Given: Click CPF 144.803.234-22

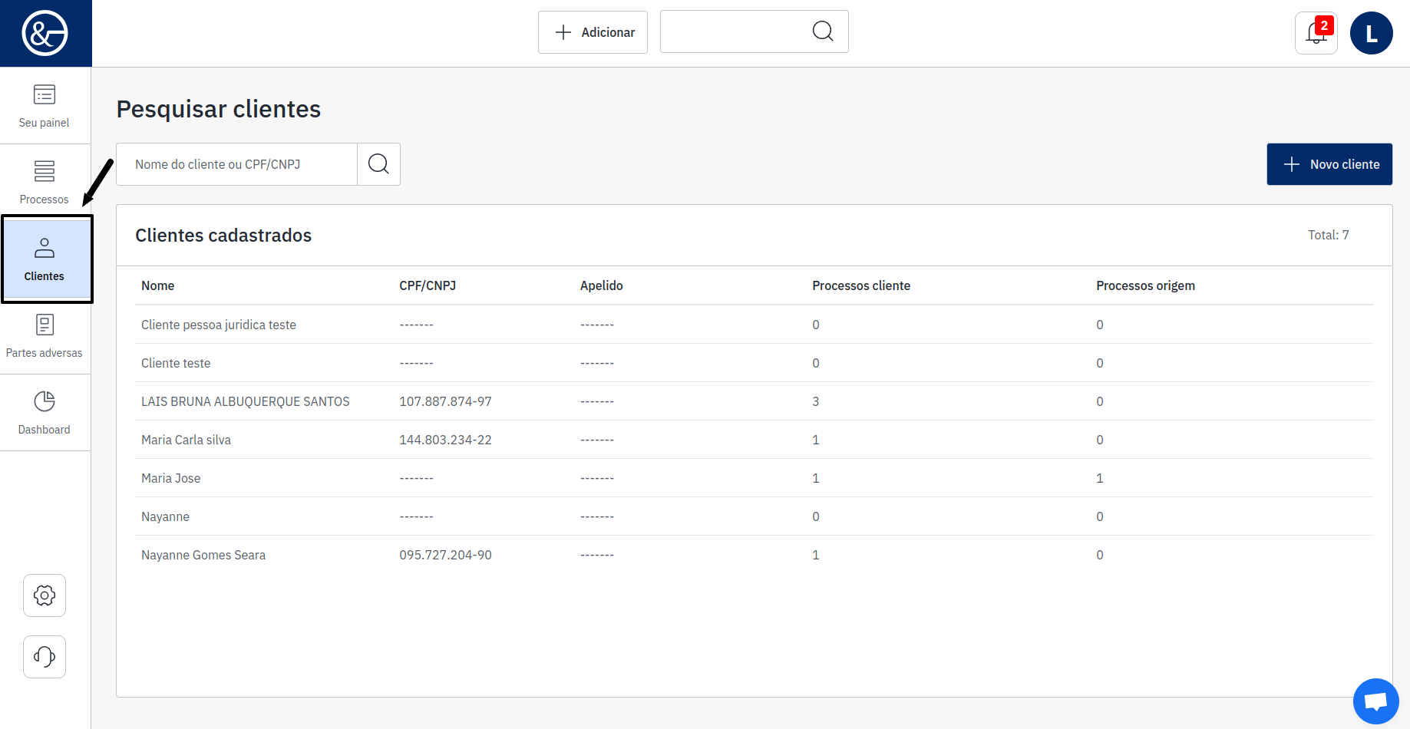Looking at the screenshot, I should [445, 440].
